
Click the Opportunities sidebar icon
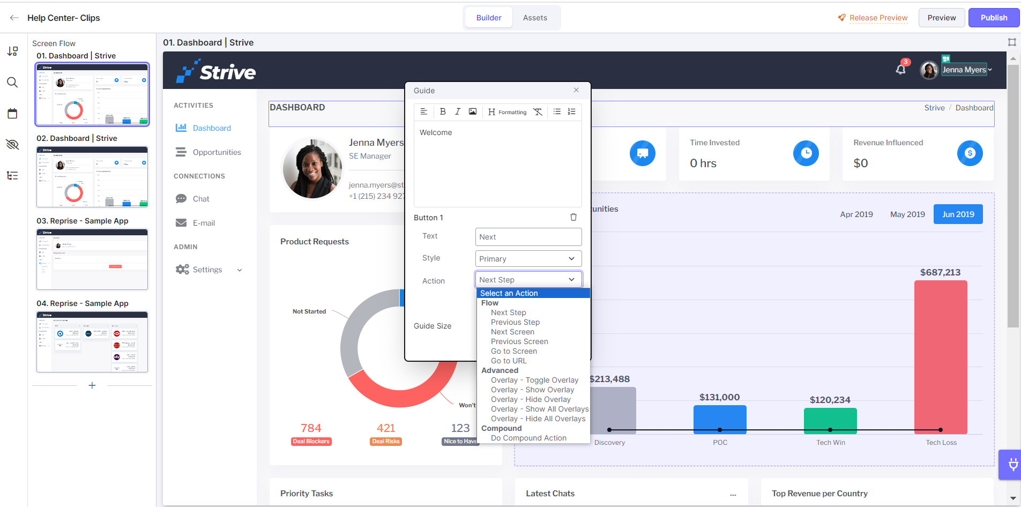(x=181, y=152)
